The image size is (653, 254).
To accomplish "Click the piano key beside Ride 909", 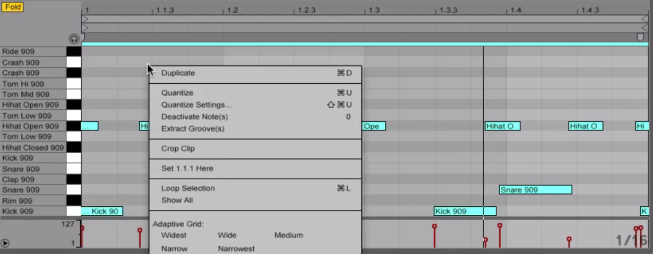I will pyautogui.click(x=74, y=51).
